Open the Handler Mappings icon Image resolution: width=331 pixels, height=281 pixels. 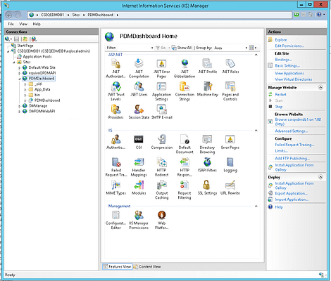tap(139, 167)
